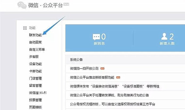This screenshot has height=110, width=185.
Task: Go to 留言管理 page
Action: click(x=35, y=86)
